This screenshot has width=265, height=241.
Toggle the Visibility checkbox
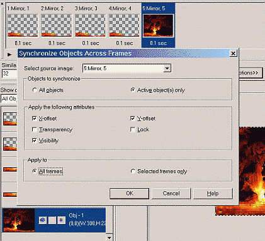35,140
